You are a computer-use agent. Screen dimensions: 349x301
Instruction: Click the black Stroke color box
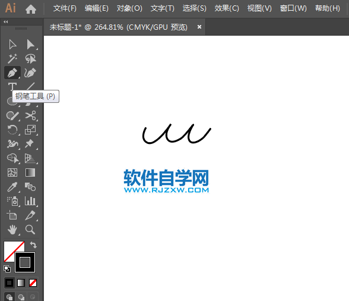click(25, 262)
